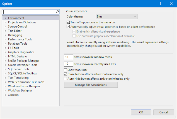The height and width of the screenshot is (119, 177).
Task: Select the Environment category
Action: tap(16, 18)
